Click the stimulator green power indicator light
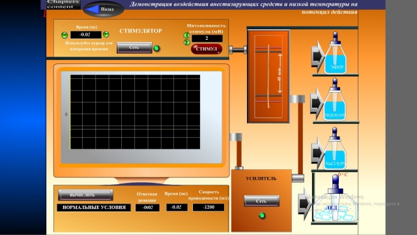Viewport: 417px width, 235px height. (156, 48)
